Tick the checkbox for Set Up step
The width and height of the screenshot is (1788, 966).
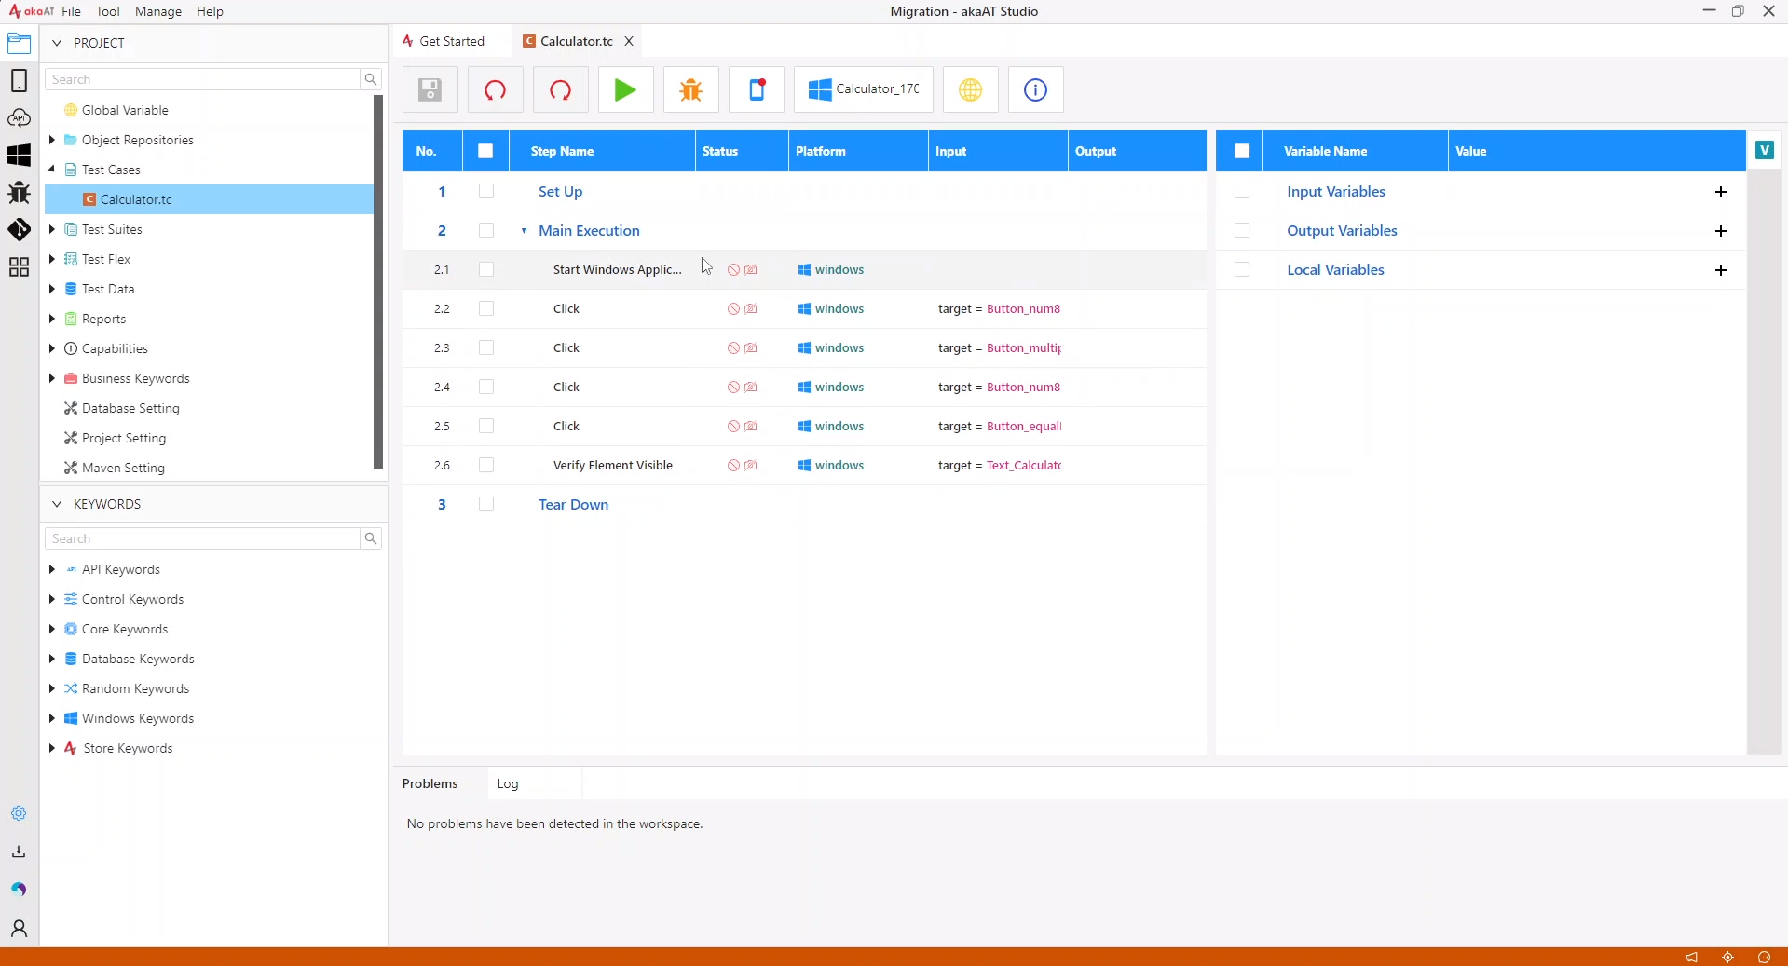tap(486, 191)
